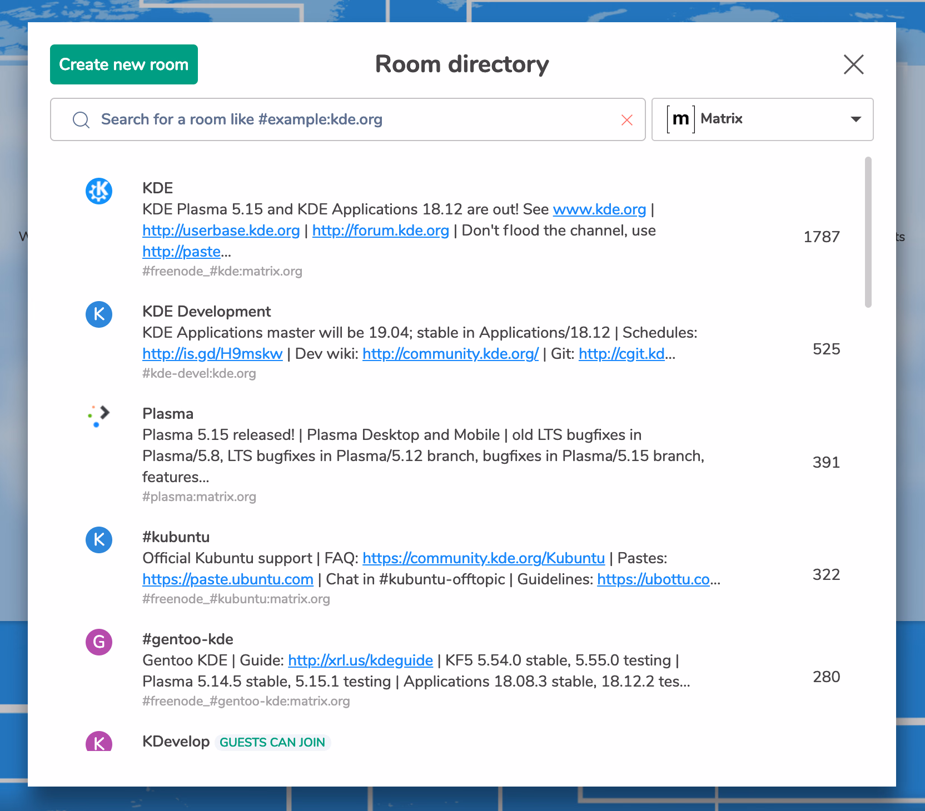The width and height of the screenshot is (925, 811).
Task: Open the http://xrl.us/kdeguide guide link
Action: click(361, 660)
